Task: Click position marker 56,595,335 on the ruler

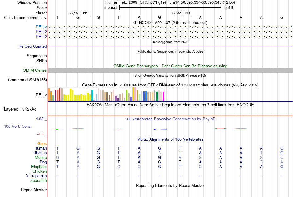Action: point(78,13)
